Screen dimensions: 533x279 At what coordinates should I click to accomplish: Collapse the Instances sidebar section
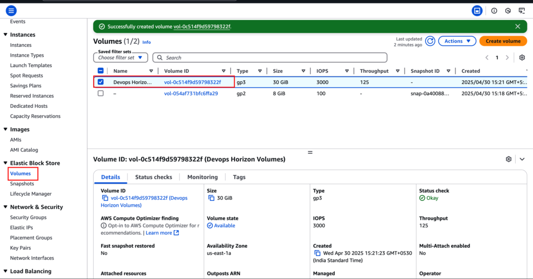coord(5,35)
